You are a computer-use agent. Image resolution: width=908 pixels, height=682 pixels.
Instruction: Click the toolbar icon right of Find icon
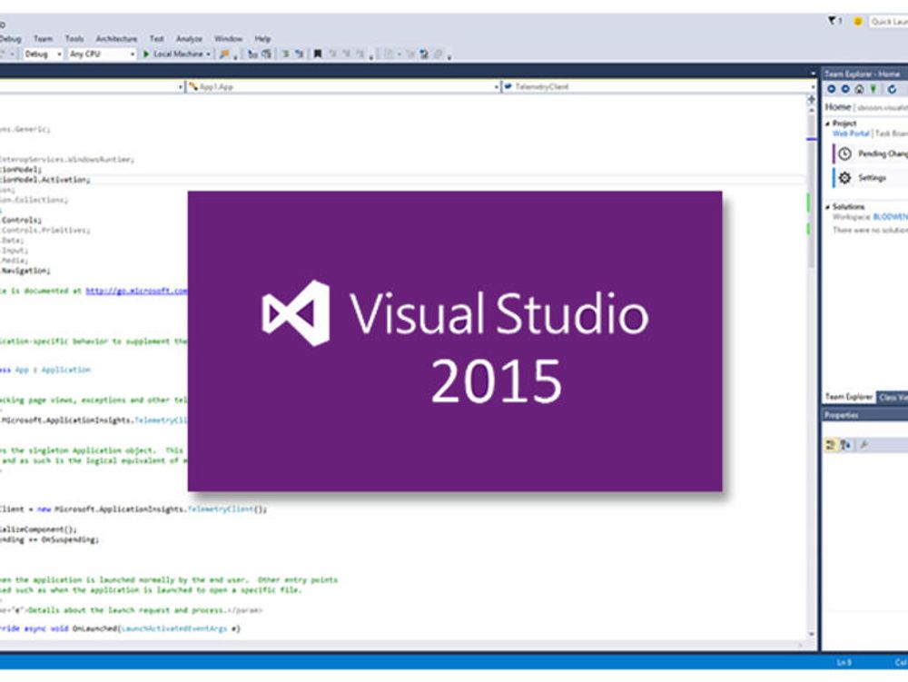tap(252, 54)
